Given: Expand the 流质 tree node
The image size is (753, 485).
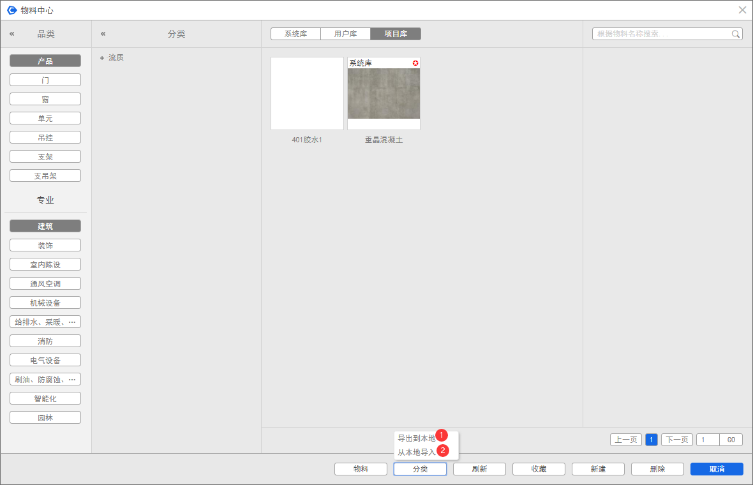Looking at the screenshot, I should [102, 58].
